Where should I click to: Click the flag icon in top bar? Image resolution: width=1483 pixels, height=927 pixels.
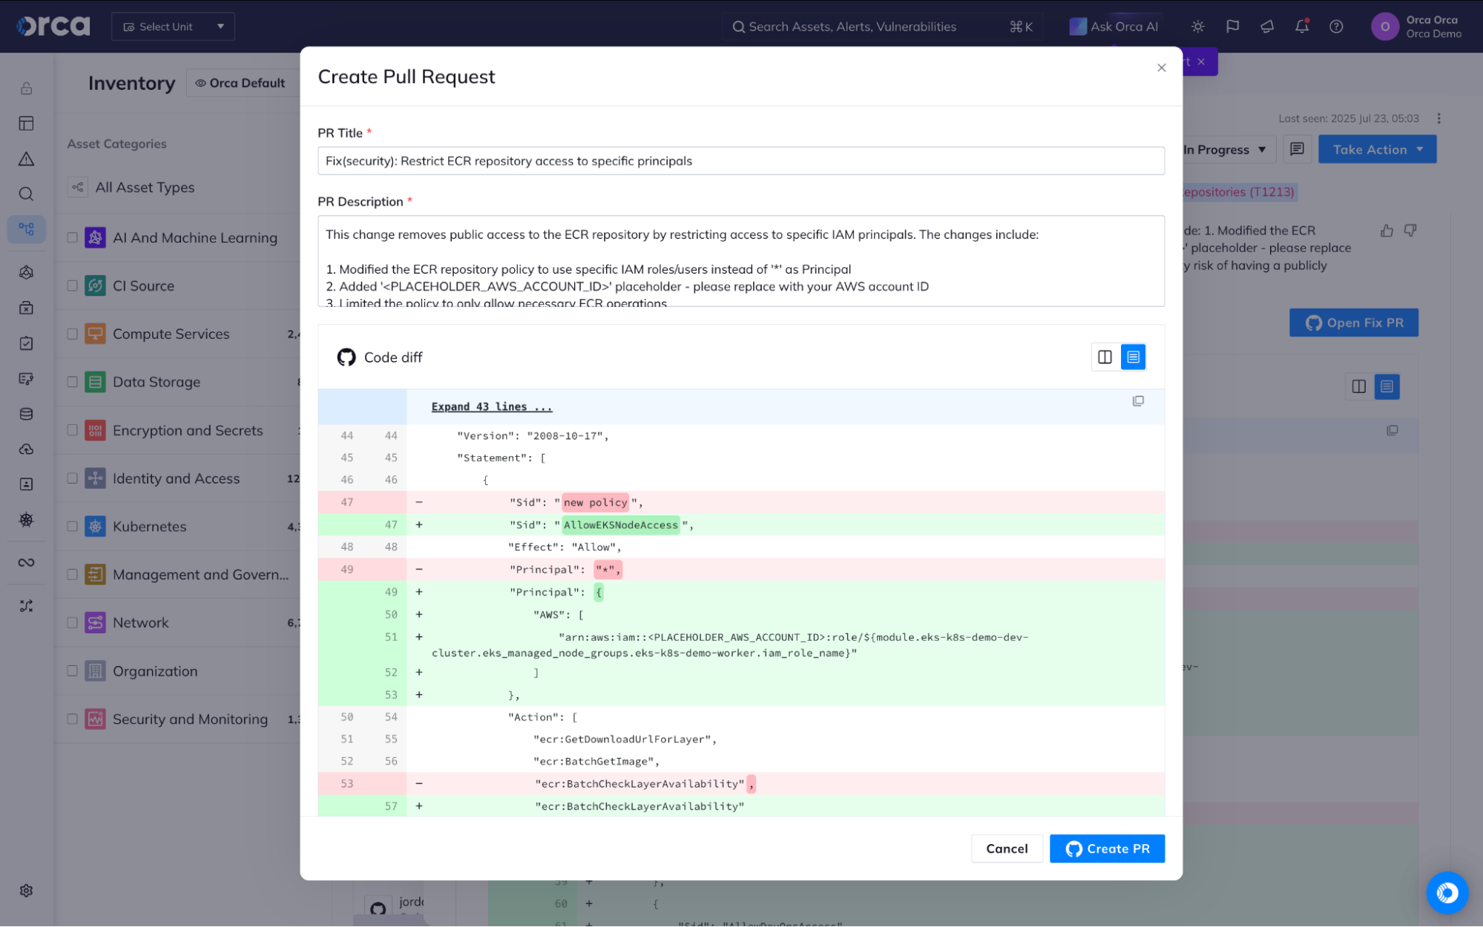pos(1232,27)
